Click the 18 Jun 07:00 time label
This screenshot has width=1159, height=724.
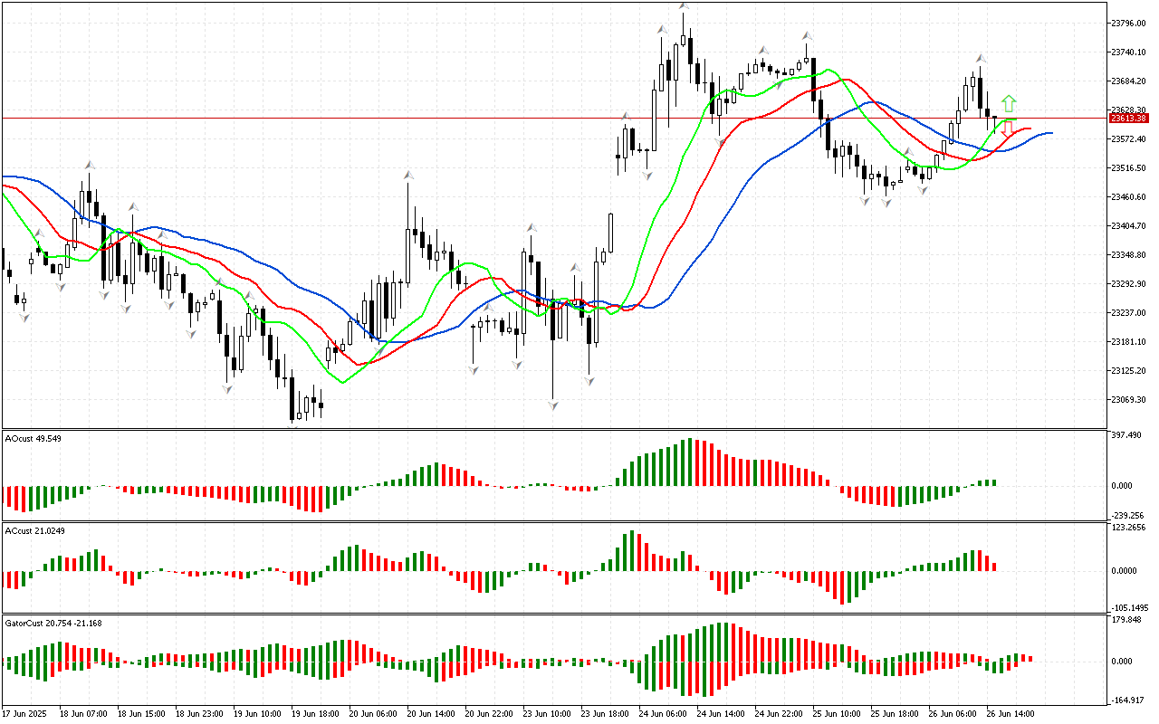[x=83, y=713]
